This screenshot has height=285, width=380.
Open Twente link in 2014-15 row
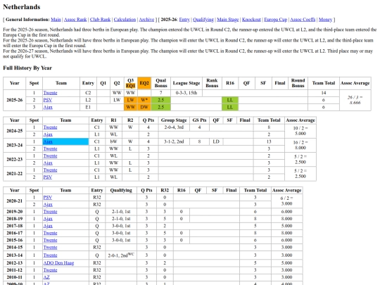[x=50, y=247]
